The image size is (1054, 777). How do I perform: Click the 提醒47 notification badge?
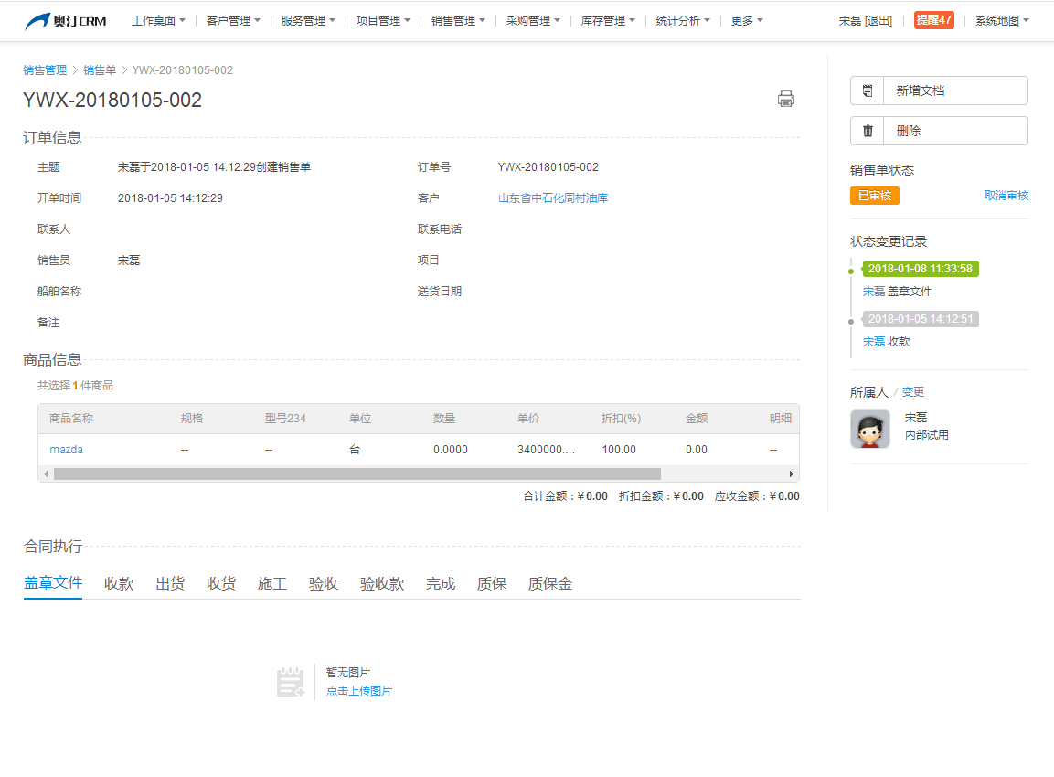933,20
